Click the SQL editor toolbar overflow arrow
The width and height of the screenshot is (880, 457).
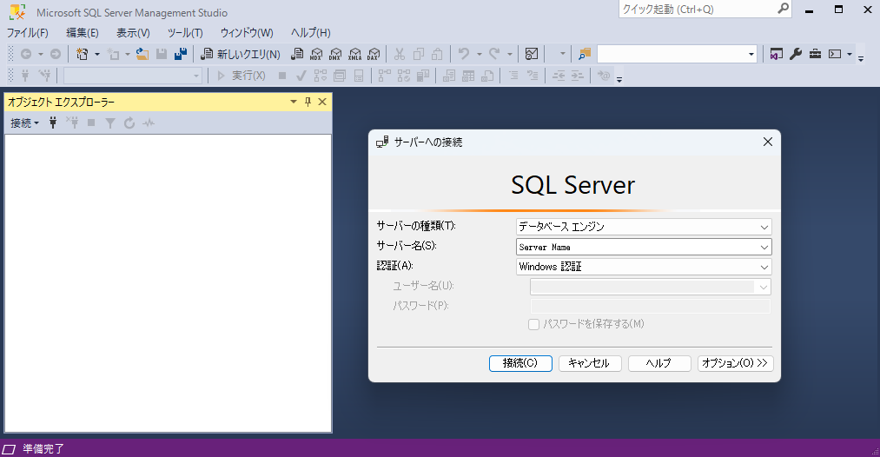click(619, 80)
